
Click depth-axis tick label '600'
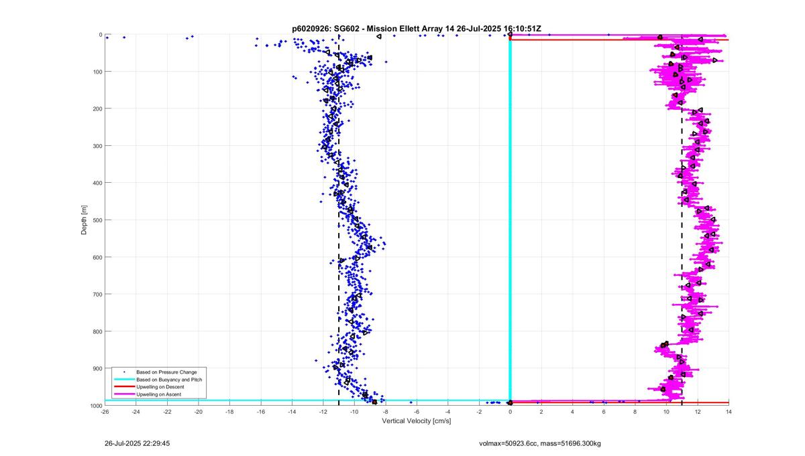[97, 257]
